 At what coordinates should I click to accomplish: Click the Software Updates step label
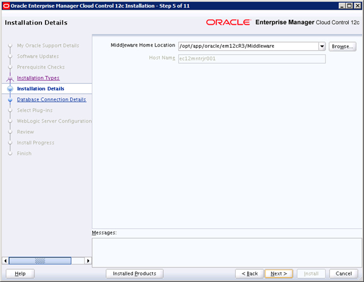(38, 57)
